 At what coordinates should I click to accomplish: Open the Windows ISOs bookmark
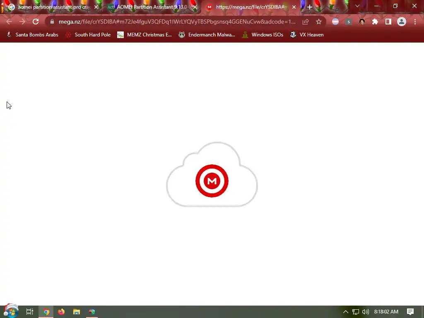click(263, 35)
